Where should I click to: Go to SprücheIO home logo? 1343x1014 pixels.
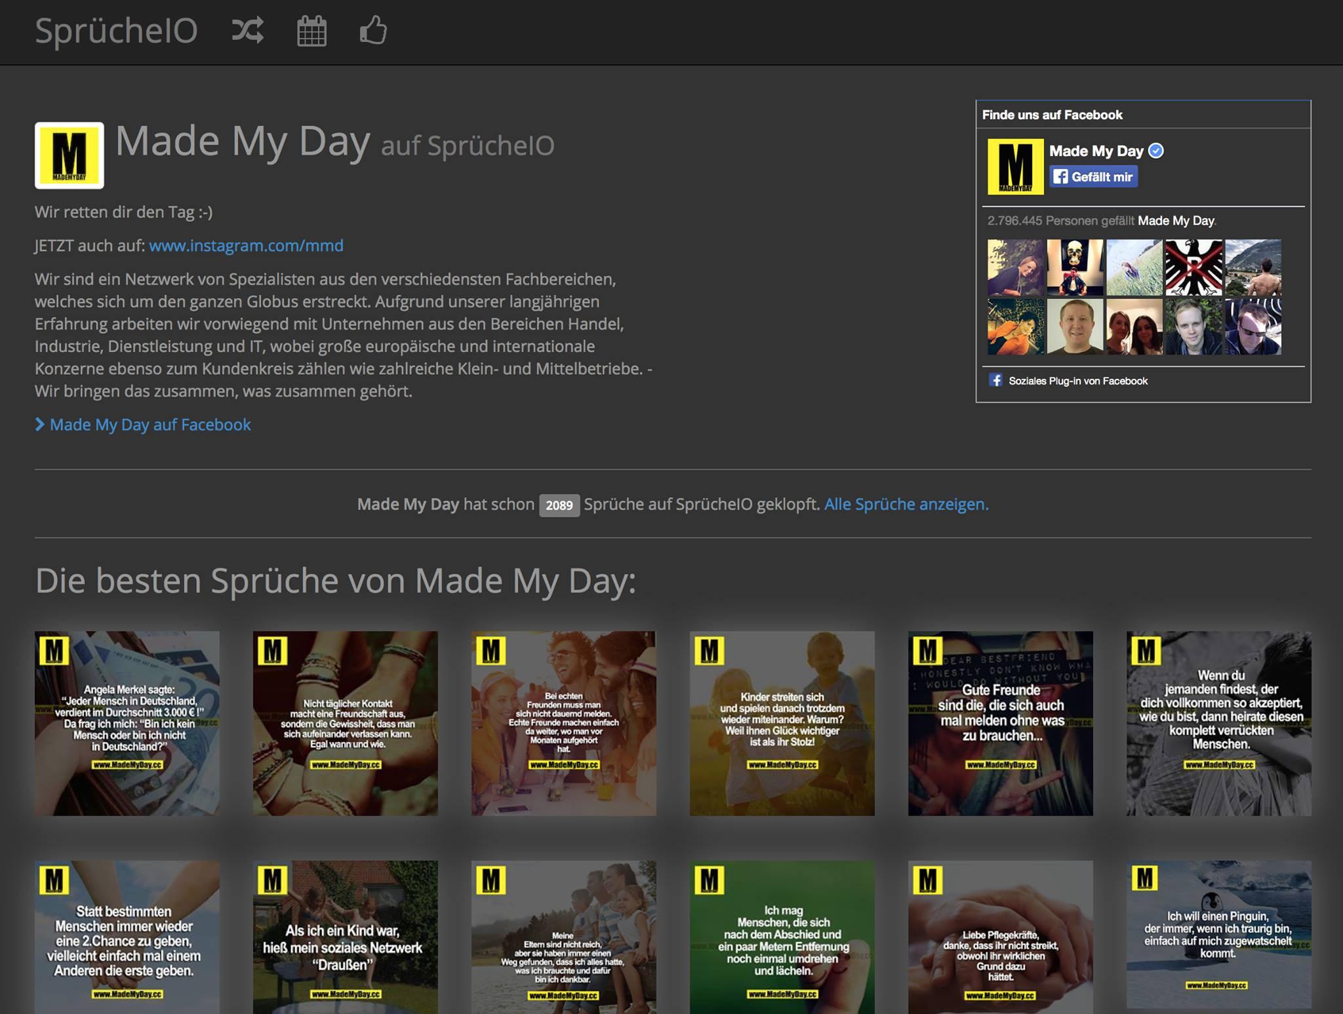coord(116,30)
